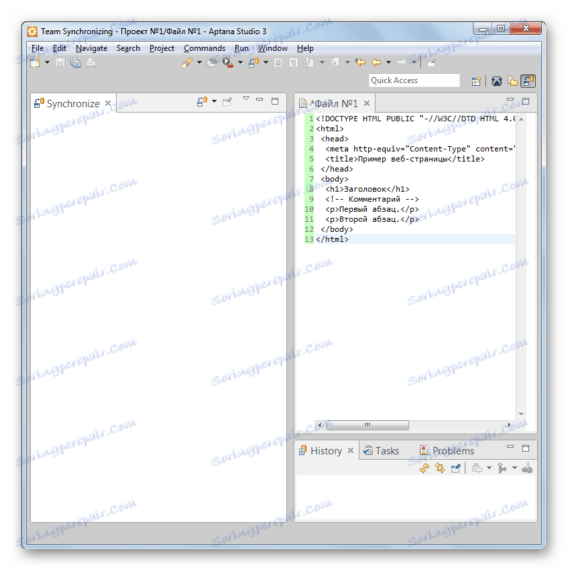Click the Open Perspective icon

pos(477,81)
